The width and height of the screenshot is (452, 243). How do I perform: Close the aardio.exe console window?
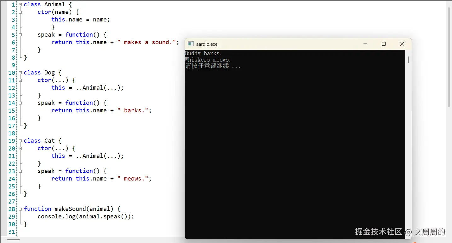tap(402, 44)
